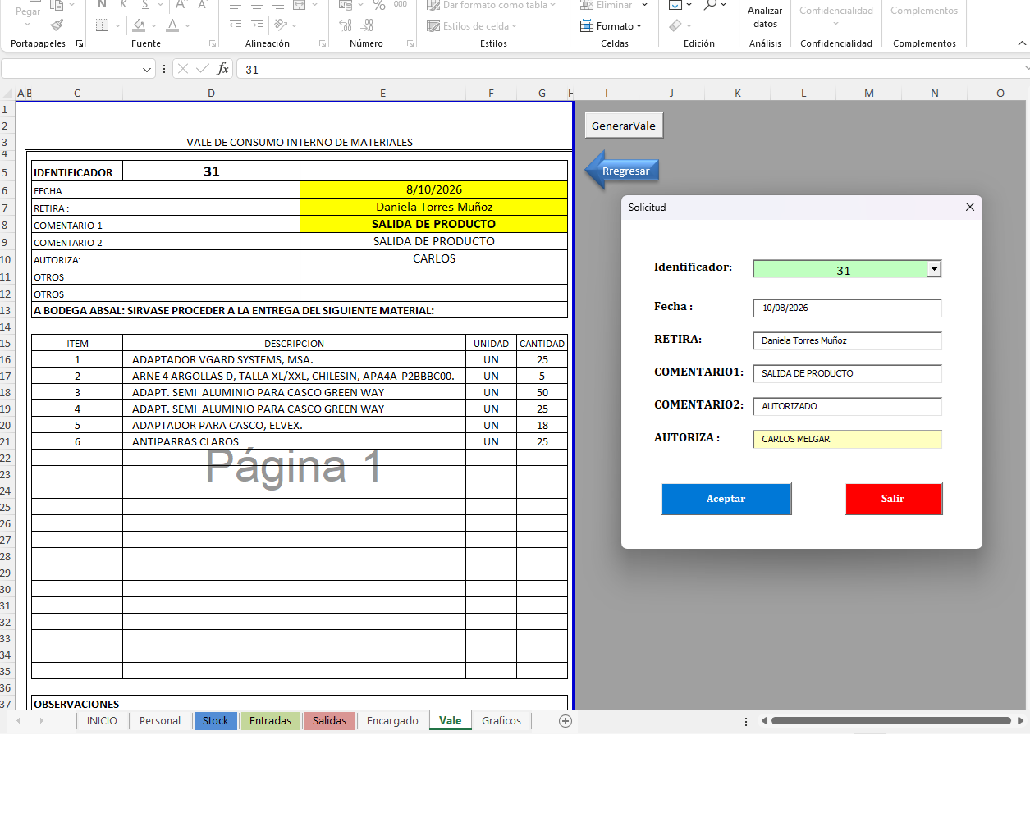Switch to the Stock sheet tab
Viewport: 1030px width, 840px height.
(216, 721)
